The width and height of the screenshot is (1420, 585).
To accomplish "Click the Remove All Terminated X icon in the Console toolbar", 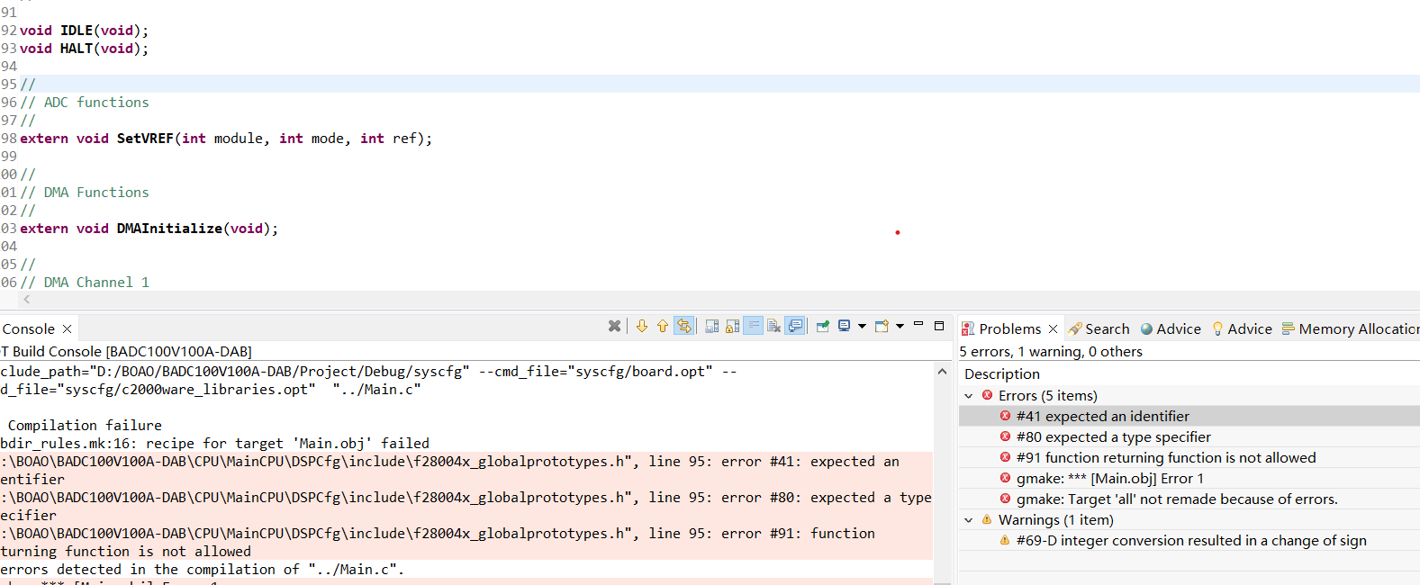I will pyautogui.click(x=614, y=326).
